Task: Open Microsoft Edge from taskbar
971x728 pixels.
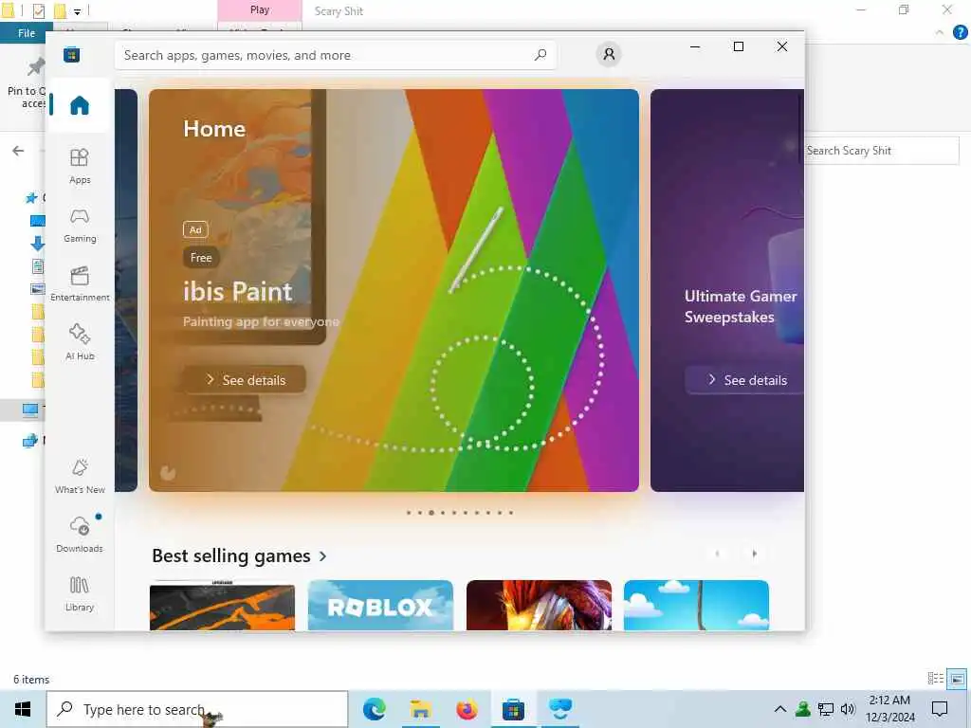Action: [374, 709]
